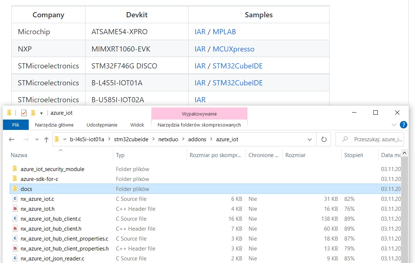Switch to the Udostępnianie ribbon tab
The height and width of the screenshot is (263, 415).
tap(102, 125)
